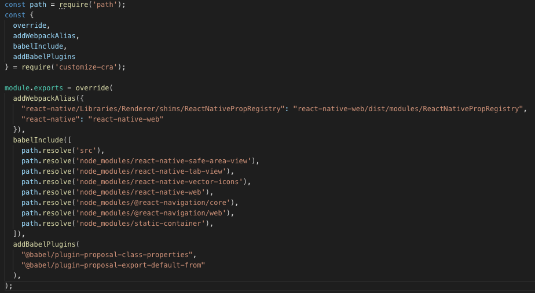Viewport: 535px width, 293px height.
Task: Click the react-native-safe-area-view path line
Action: (x=140, y=161)
